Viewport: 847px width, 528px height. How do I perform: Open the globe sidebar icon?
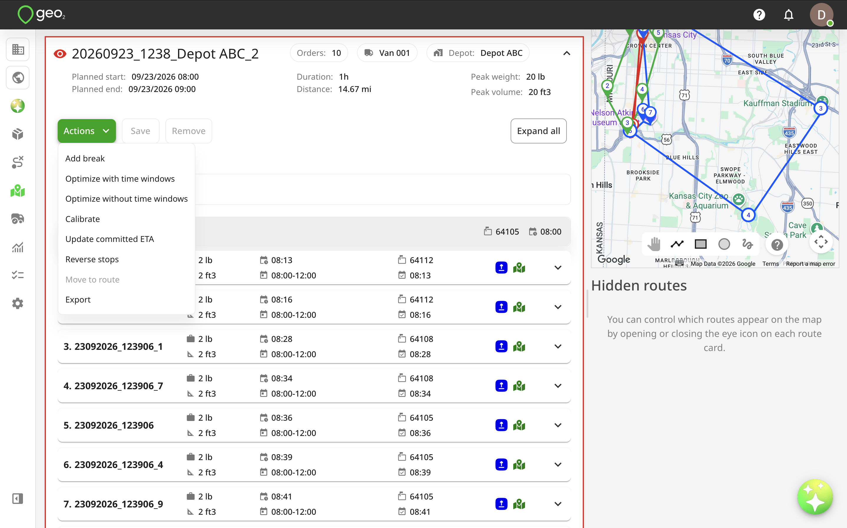18,78
